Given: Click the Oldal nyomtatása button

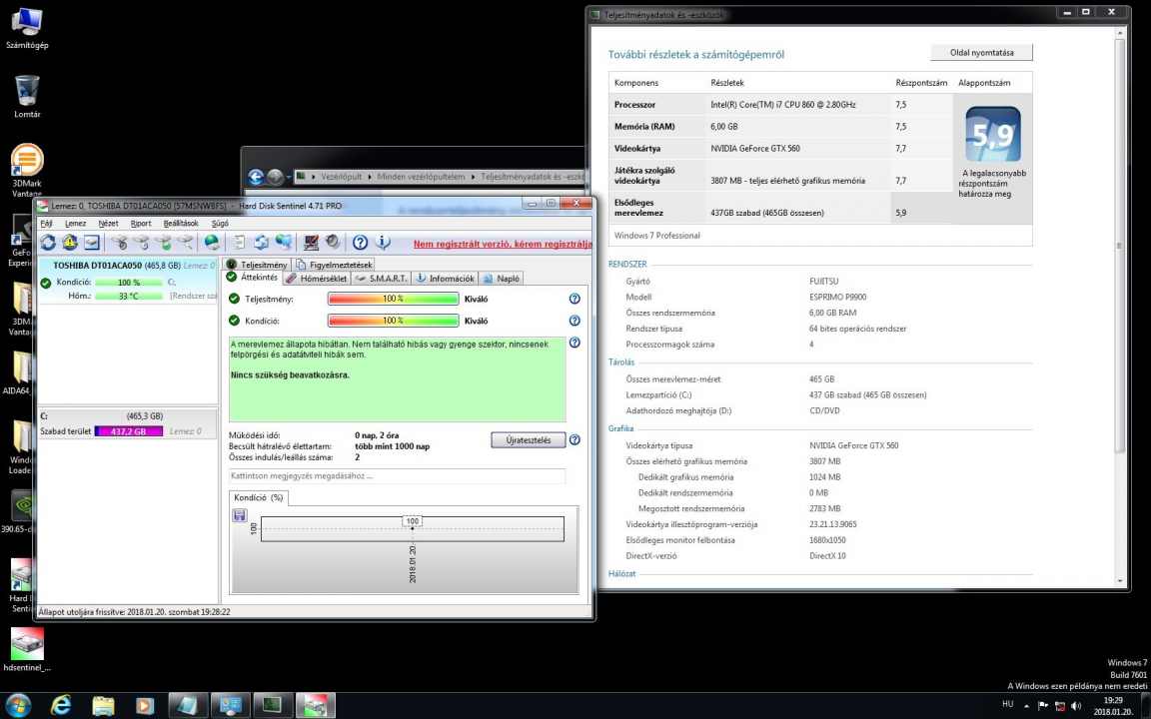Looking at the screenshot, I should coord(981,52).
